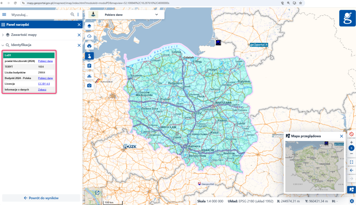Click the browser zoom magnifier icon in address bar
356x205 pixels.
pos(288,3)
